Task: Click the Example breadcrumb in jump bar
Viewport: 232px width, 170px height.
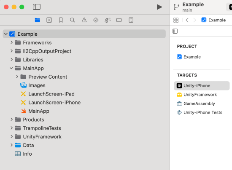Action: pyautogui.click(x=213, y=20)
